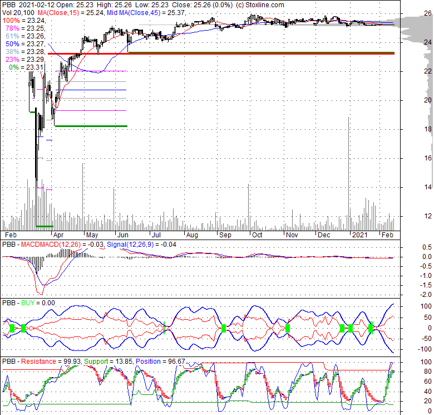Click the Aug month label on the time axis
Viewport: 434px width, 415px height.
point(192,235)
